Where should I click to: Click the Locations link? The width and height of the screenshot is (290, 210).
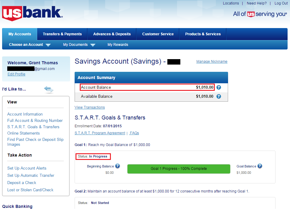(231, 3)
